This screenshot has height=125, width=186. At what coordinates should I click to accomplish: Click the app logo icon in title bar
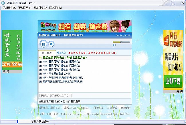pos(3,3)
